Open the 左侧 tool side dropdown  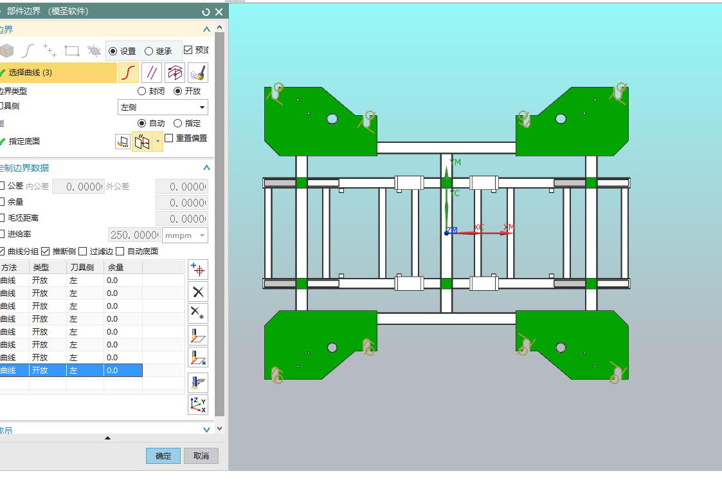pos(163,107)
